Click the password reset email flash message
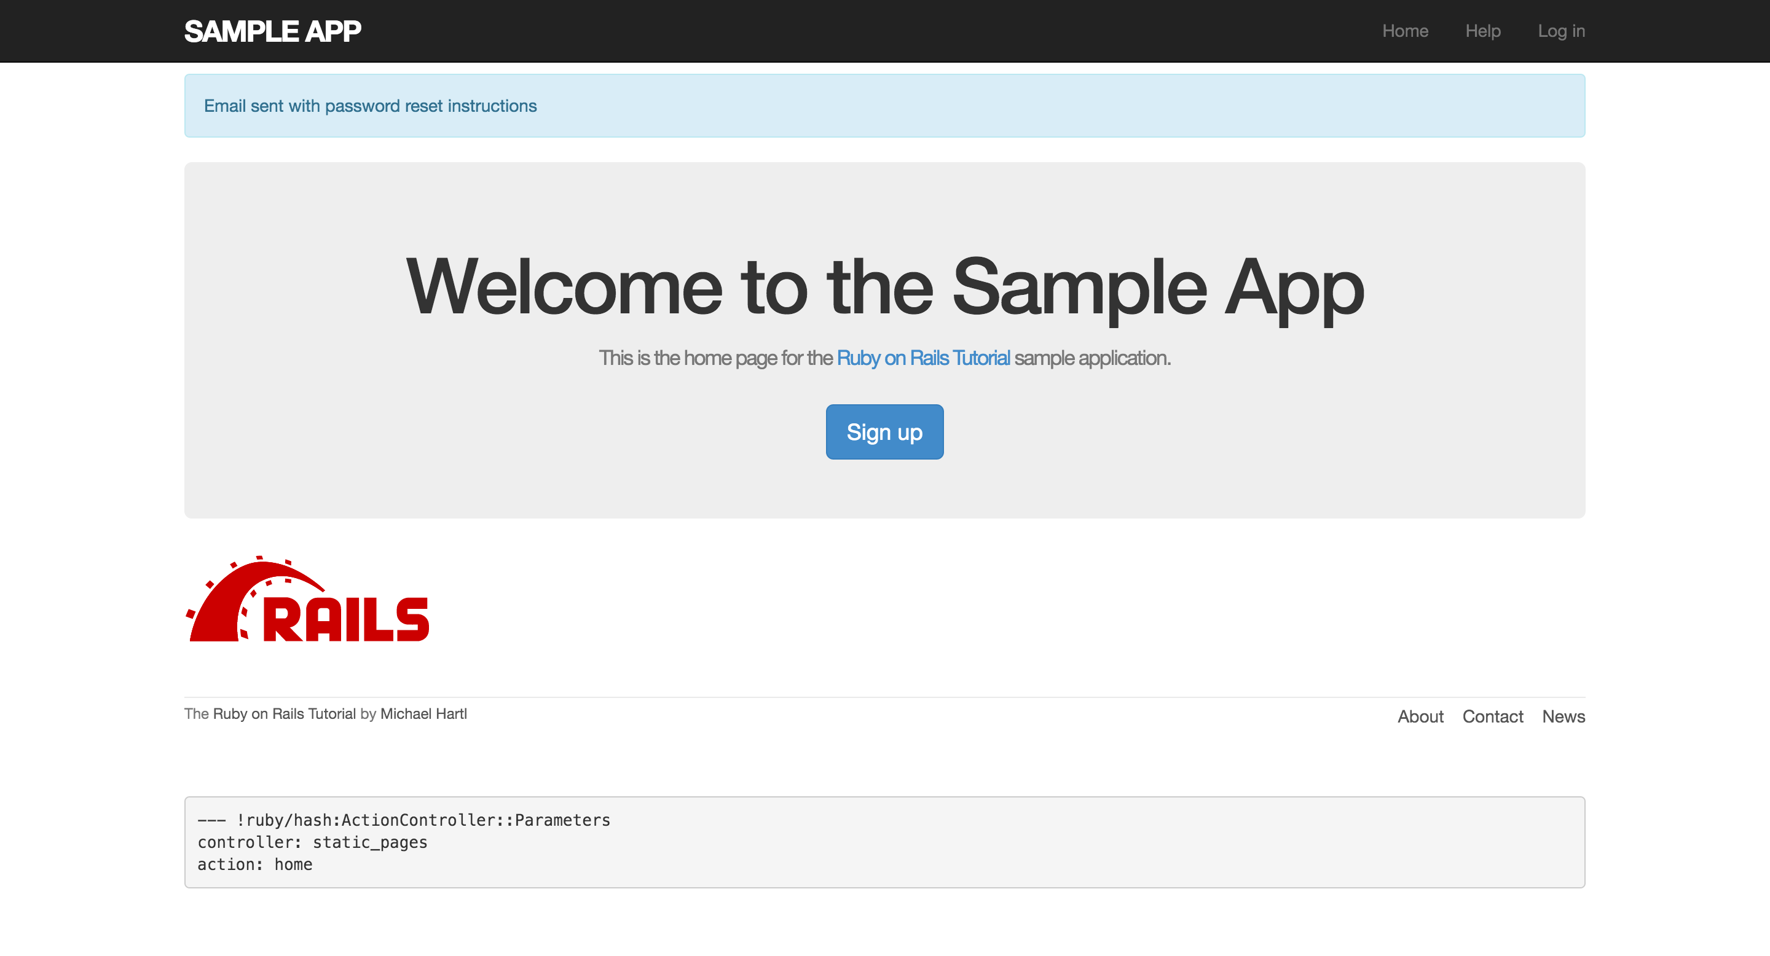Image resolution: width=1770 pixels, height=956 pixels. 369,106
